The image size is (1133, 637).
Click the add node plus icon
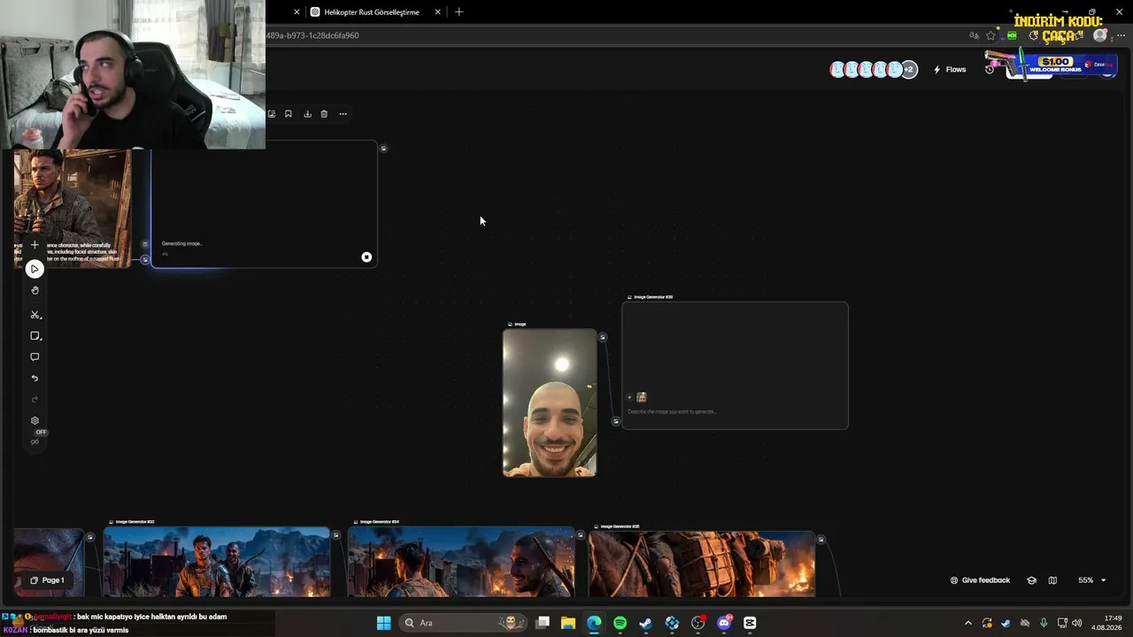(x=35, y=245)
